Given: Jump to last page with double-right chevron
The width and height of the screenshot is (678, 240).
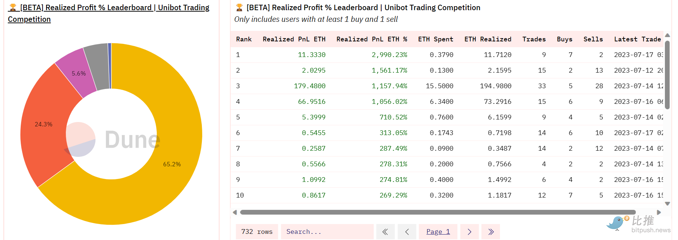Looking at the screenshot, I should [491, 232].
